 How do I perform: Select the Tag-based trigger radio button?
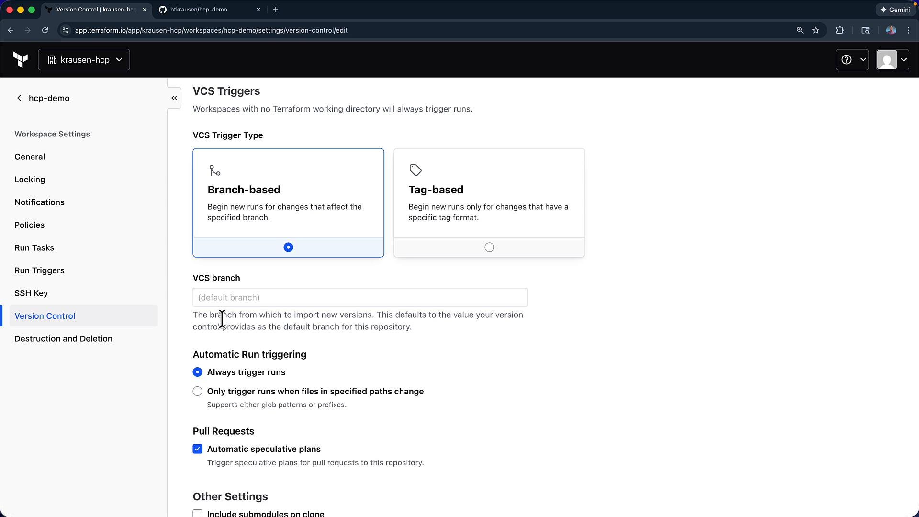click(489, 247)
